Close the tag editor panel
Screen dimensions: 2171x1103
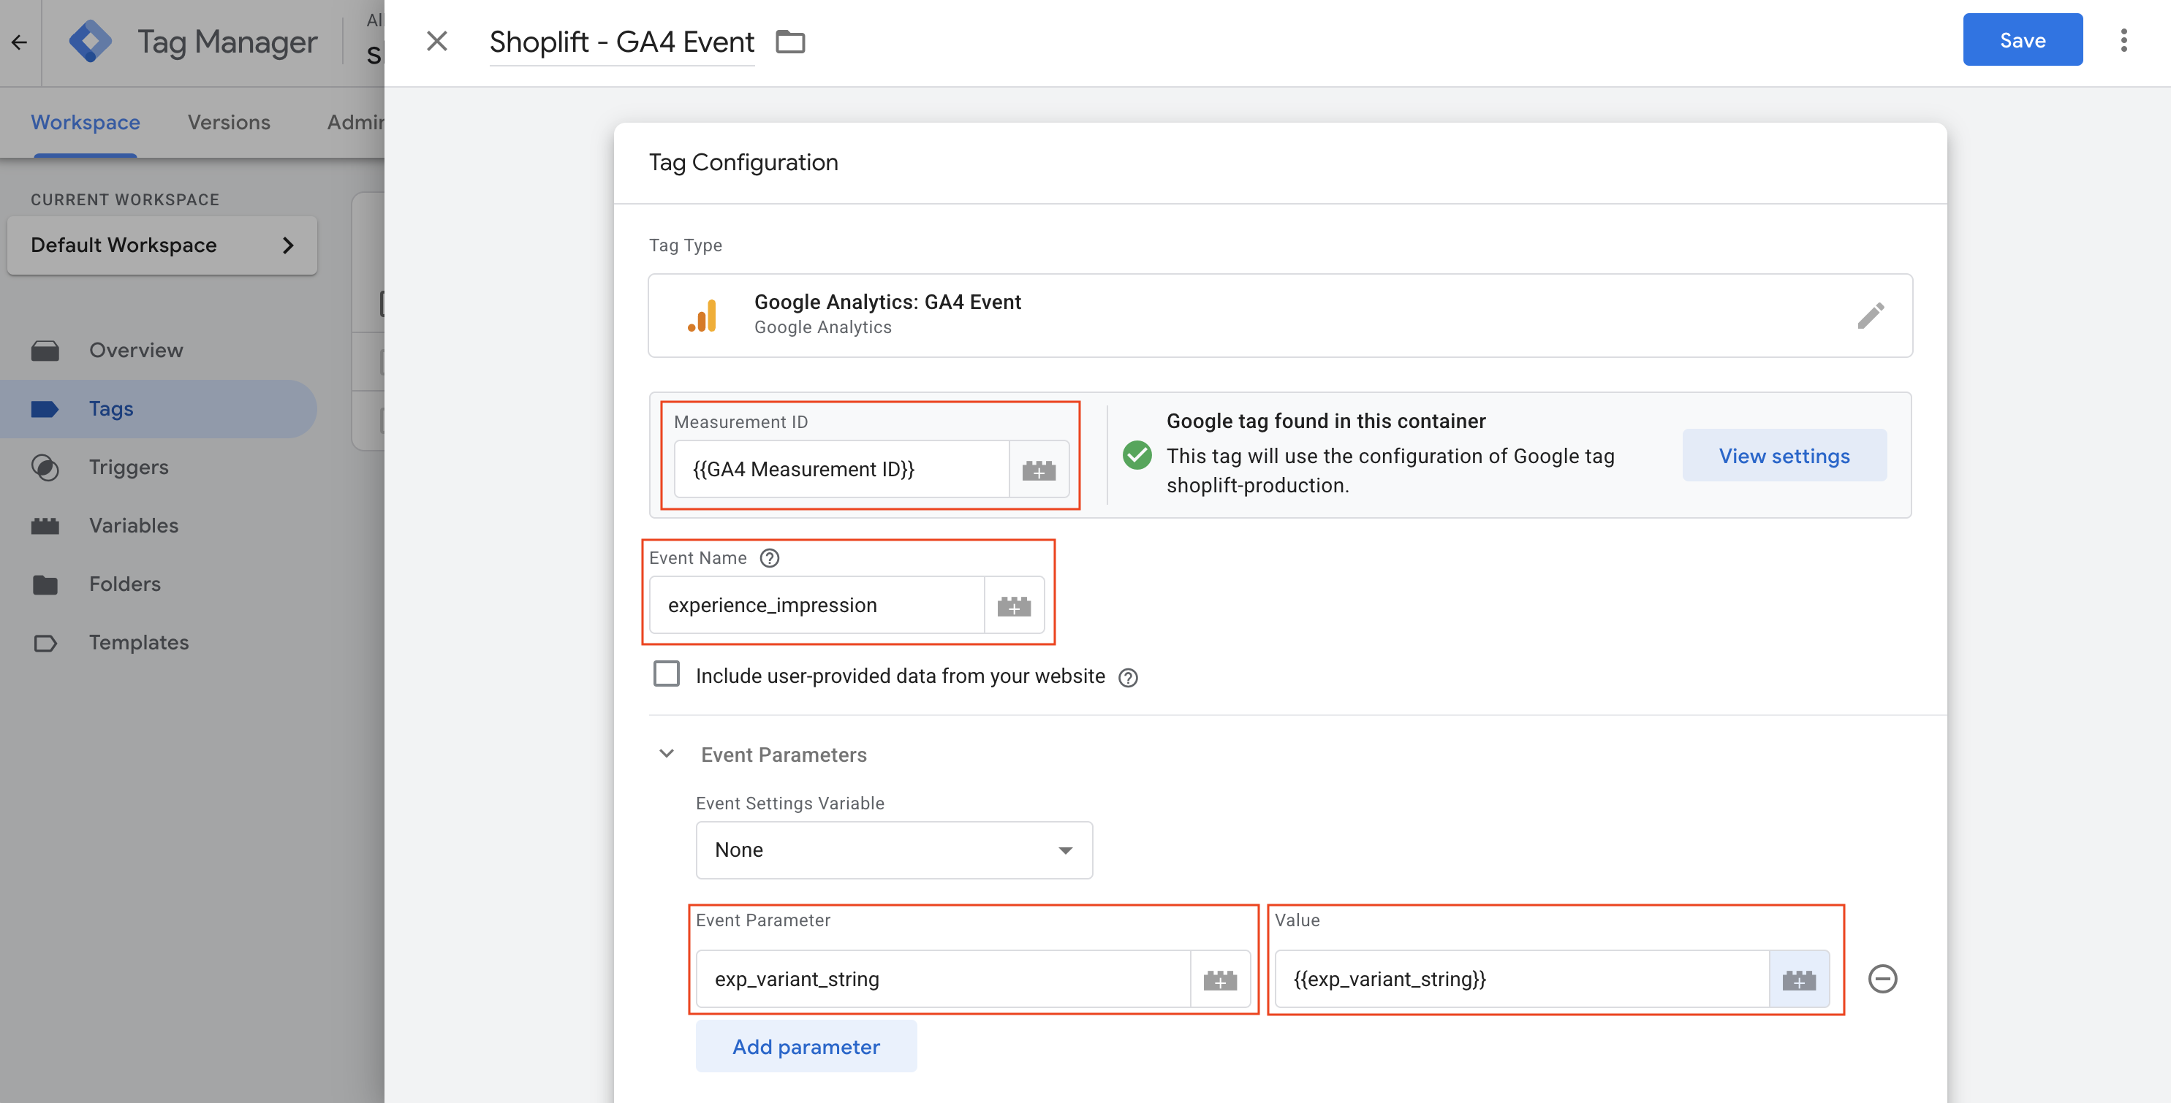(436, 41)
